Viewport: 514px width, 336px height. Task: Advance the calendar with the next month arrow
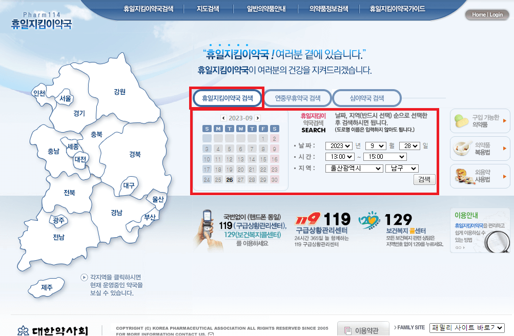coord(258,117)
